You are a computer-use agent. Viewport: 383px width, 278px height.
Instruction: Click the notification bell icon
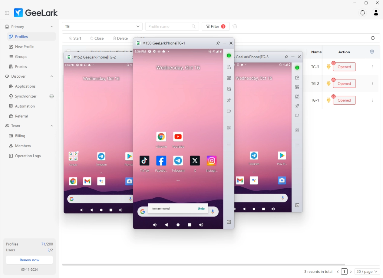[x=362, y=13]
